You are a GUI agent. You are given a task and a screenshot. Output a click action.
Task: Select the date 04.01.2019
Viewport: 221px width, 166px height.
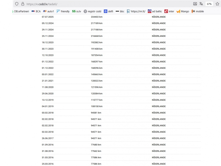[x=48, y=106]
